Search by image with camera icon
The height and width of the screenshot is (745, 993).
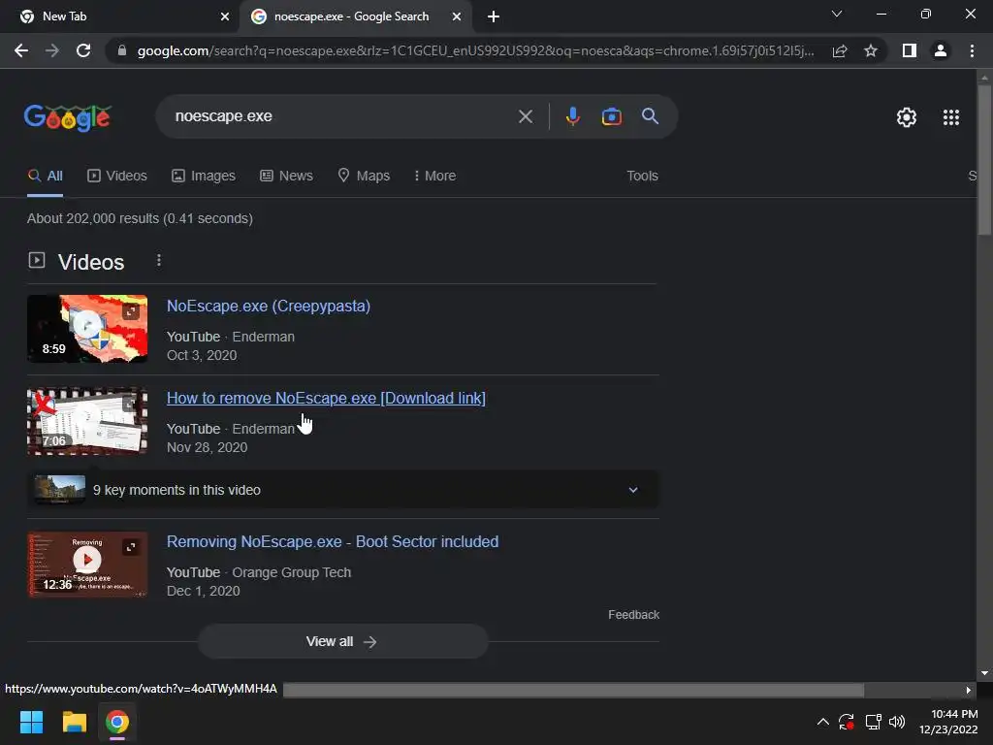pos(611,116)
